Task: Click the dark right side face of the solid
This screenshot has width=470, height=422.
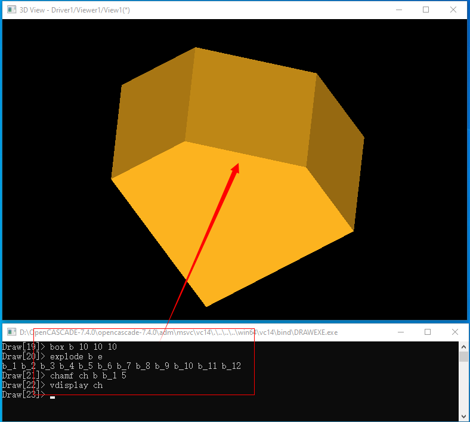Action: [336, 153]
